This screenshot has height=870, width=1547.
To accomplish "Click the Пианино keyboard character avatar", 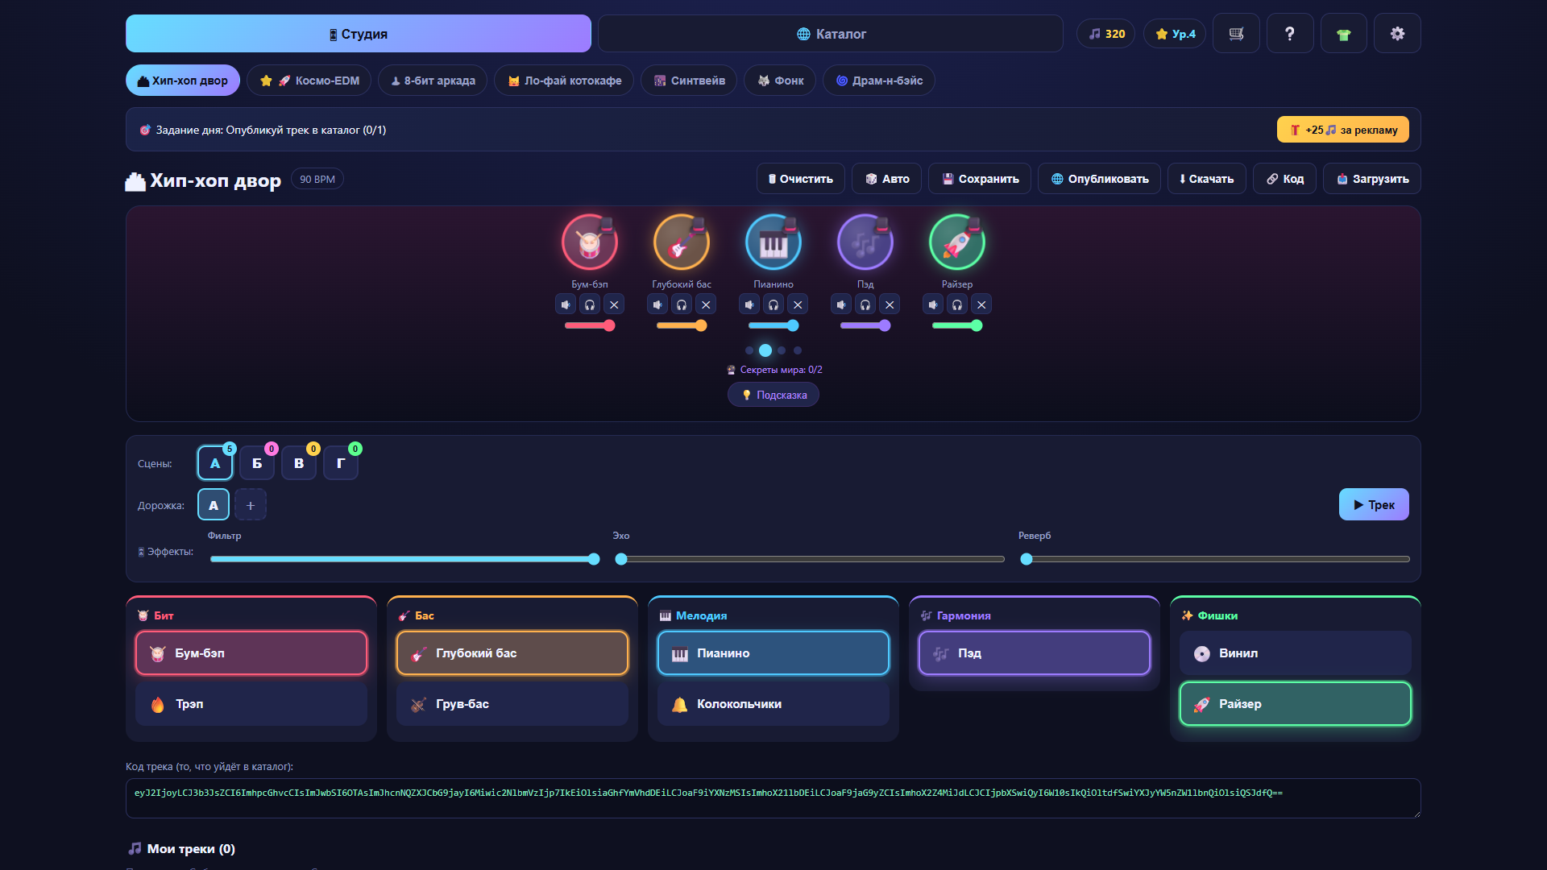I will click(773, 242).
